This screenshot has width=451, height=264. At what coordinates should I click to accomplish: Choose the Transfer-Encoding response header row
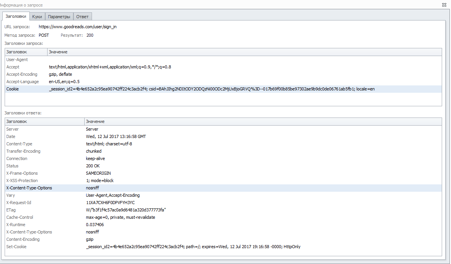[23, 151]
